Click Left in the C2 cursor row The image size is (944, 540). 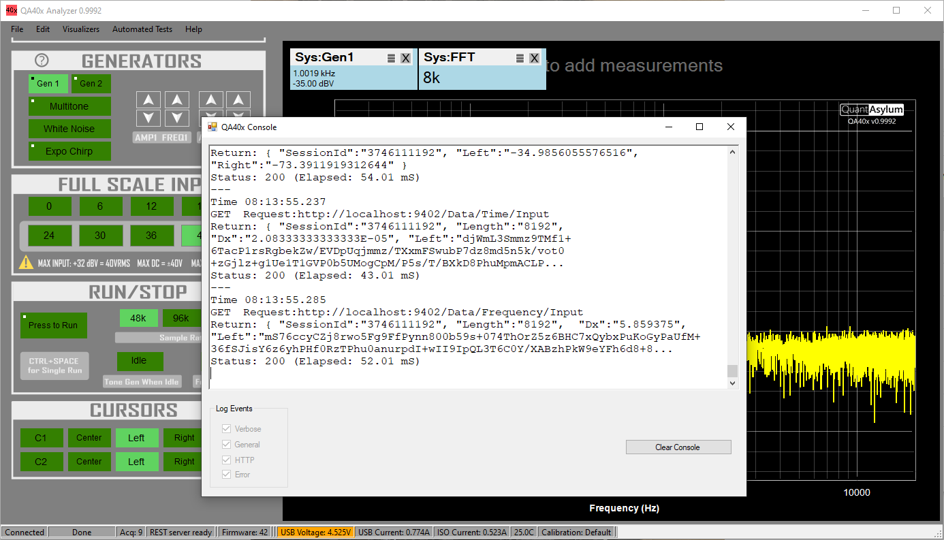pyautogui.click(x=137, y=462)
